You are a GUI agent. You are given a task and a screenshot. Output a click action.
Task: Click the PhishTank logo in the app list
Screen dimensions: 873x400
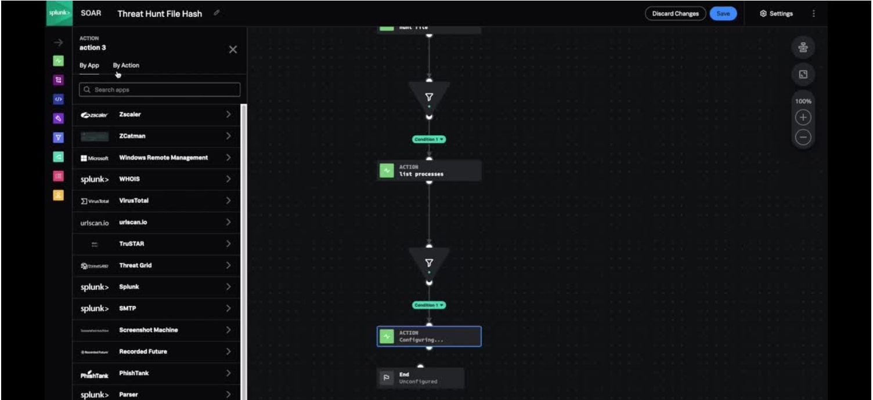[x=94, y=375]
